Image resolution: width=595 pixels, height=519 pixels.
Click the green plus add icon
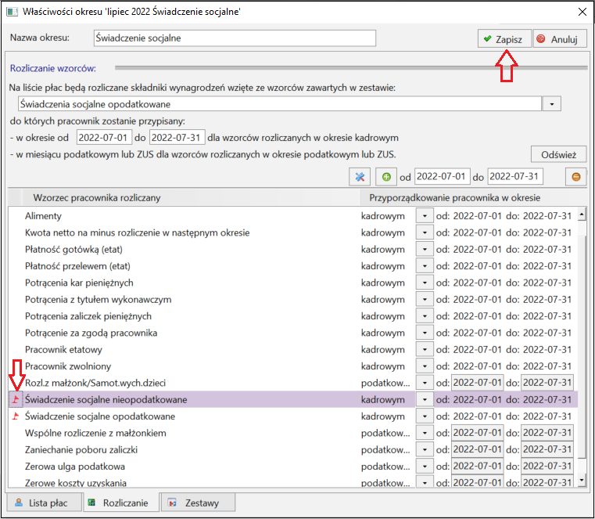click(x=386, y=177)
